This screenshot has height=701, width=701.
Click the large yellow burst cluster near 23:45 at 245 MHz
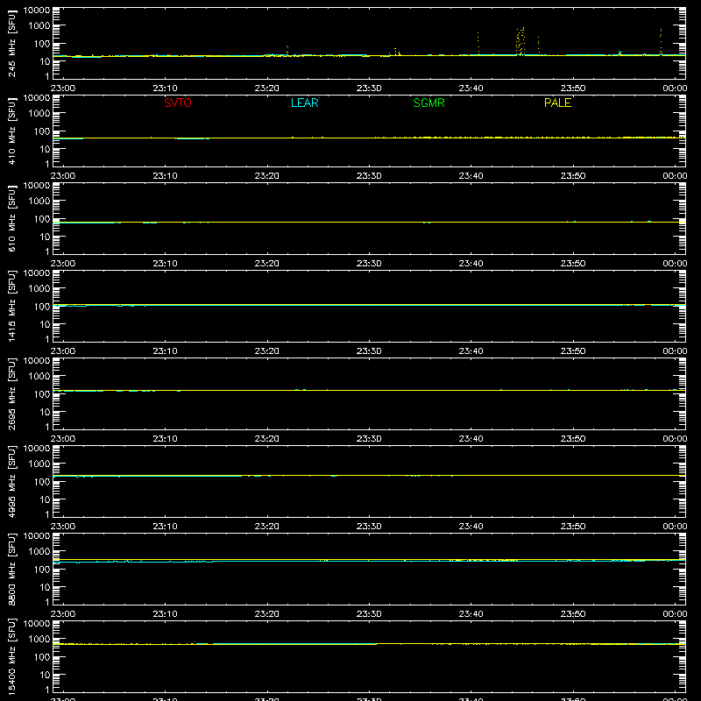520,41
